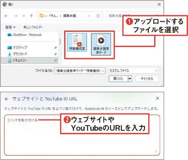The width and height of the screenshot is (188, 160).
Task: Click the pin icon beside ドキュメント
Action: tap(55, 61)
